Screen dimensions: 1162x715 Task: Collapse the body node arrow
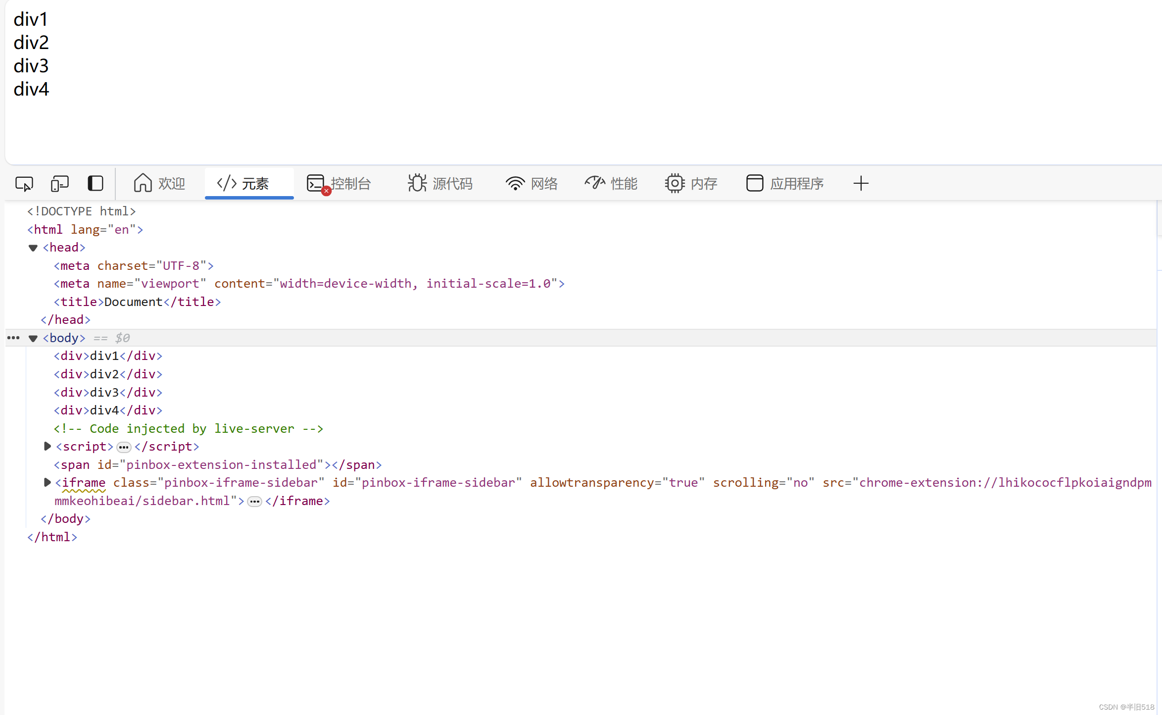[x=33, y=339]
